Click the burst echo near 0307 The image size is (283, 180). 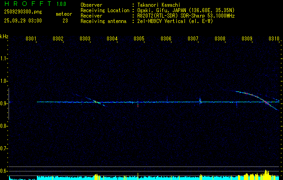pos(200,101)
